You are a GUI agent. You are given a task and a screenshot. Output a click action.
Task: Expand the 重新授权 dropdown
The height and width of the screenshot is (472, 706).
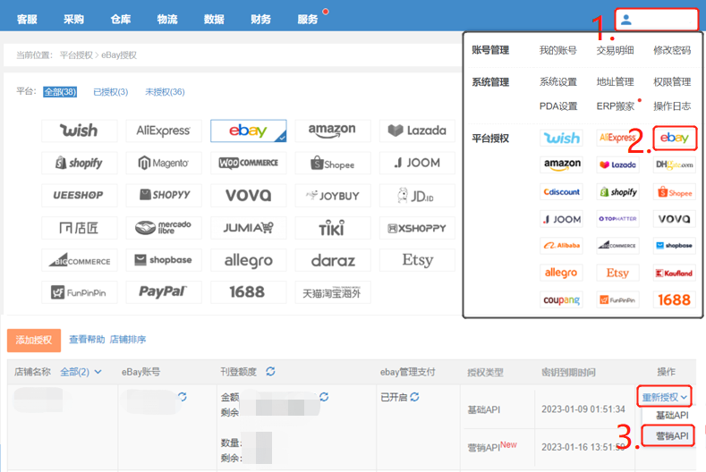pos(665,397)
